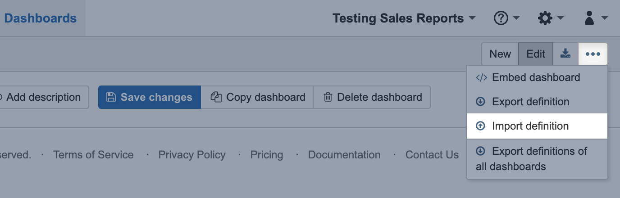Choose Export definition menu entry
The width and height of the screenshot is (620, 198).
[x=530, y=102]
